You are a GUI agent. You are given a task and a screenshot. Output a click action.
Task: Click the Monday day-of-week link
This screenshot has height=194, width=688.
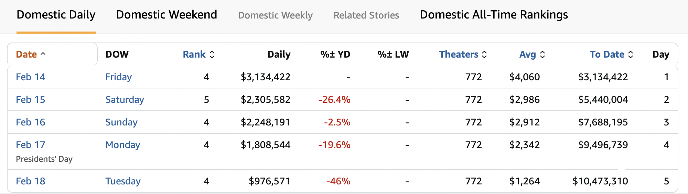122,145
